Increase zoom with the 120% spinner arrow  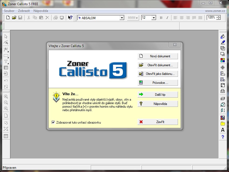tap(218, 16)
